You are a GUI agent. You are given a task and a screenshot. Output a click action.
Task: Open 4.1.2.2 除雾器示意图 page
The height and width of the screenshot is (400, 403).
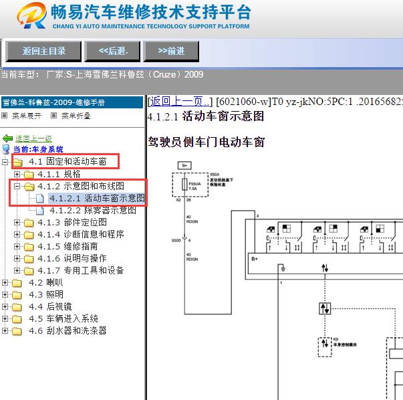click(x=93, y=210)
